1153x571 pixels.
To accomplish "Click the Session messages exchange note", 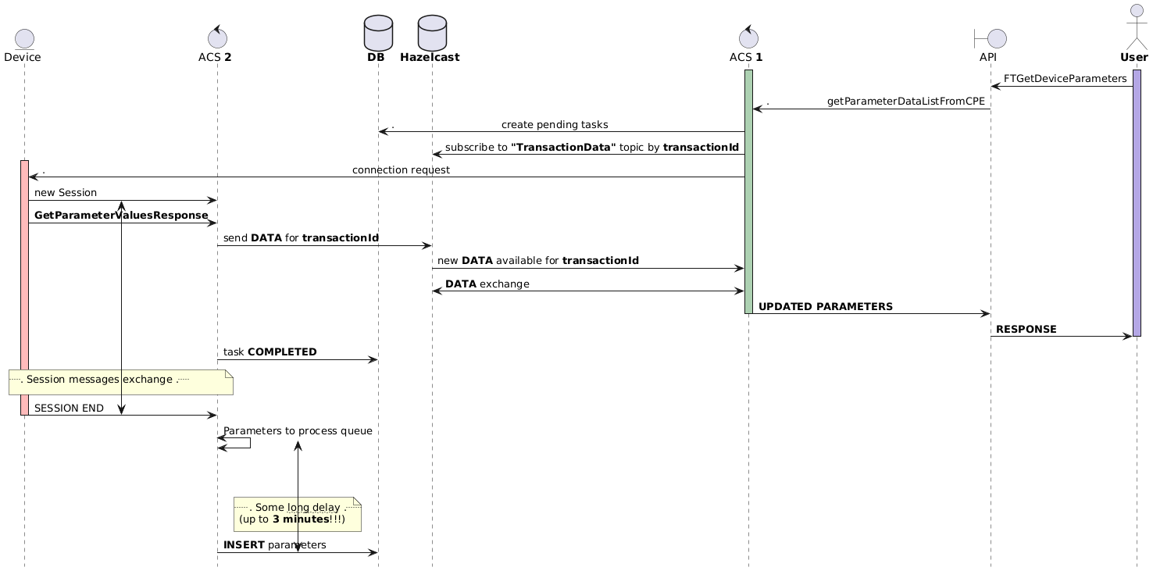I will click(121, 382).
